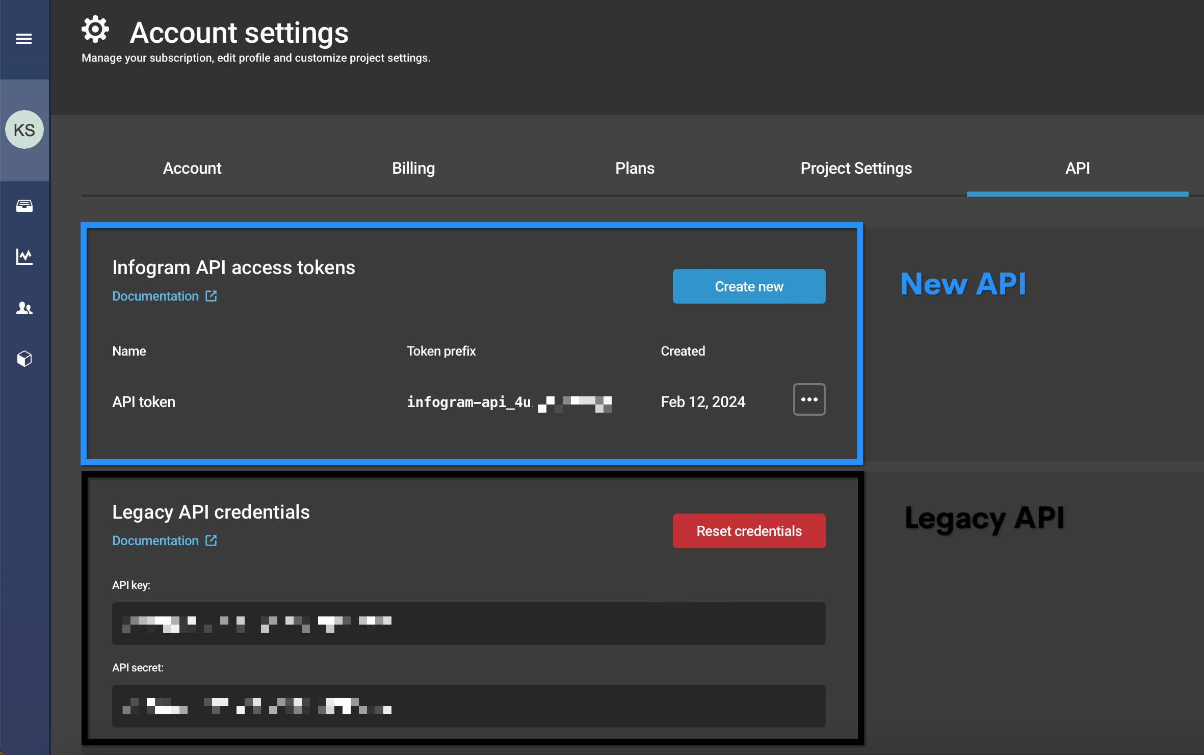Click the 'Infogram API access tokens' heading
Screen dimensions: 1204x755
click(233, 267)
